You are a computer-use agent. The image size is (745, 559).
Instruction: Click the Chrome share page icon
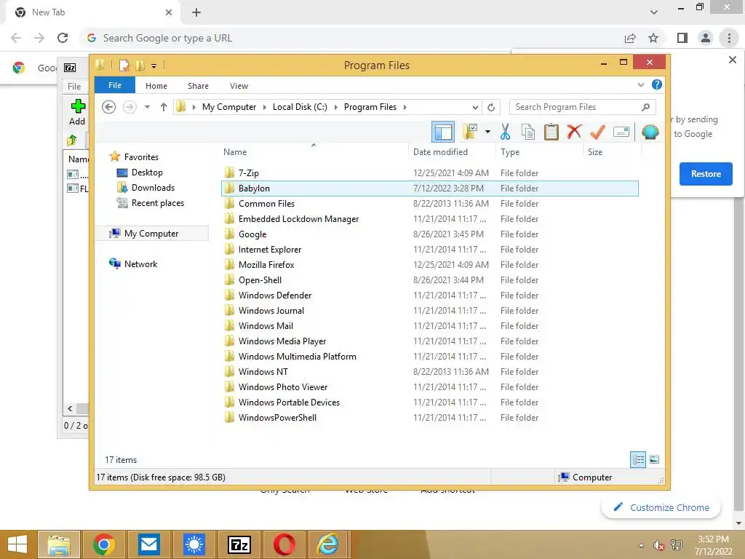click(630, 38)
